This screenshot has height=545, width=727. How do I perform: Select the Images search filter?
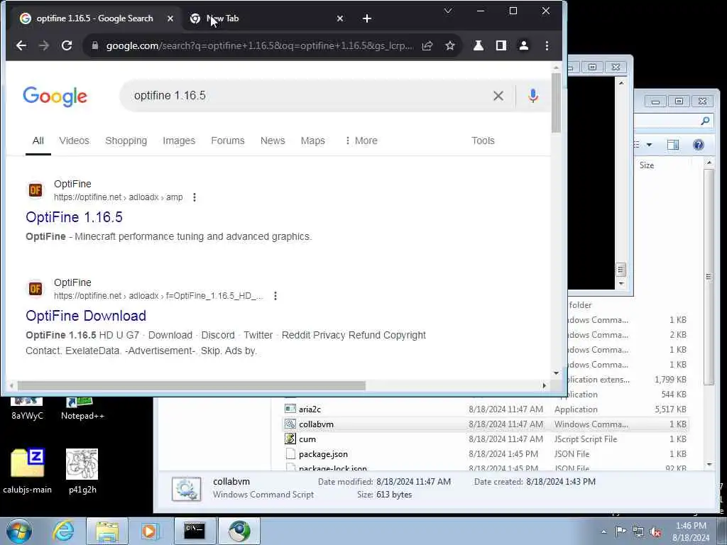(x=179, y=141)
